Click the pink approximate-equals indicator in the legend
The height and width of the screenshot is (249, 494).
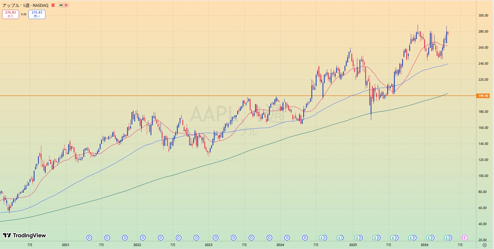tap(66, 5)
